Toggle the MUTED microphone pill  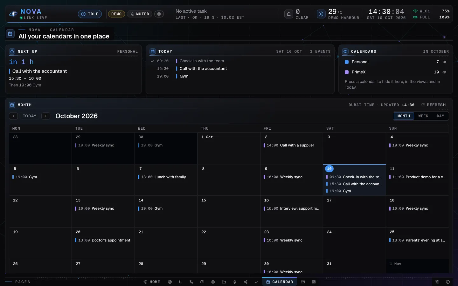coord(140,14)
